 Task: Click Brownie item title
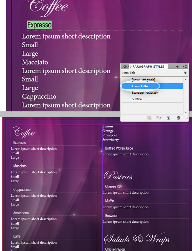[111, 216]
